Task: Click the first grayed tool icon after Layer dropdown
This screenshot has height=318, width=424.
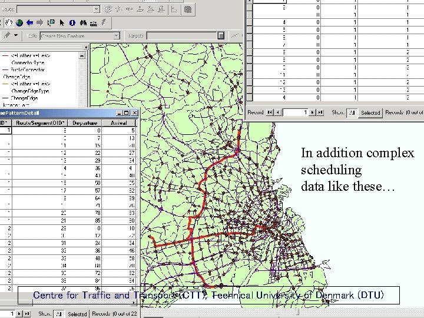Action: pyautogui.click(x=108, y=9)
